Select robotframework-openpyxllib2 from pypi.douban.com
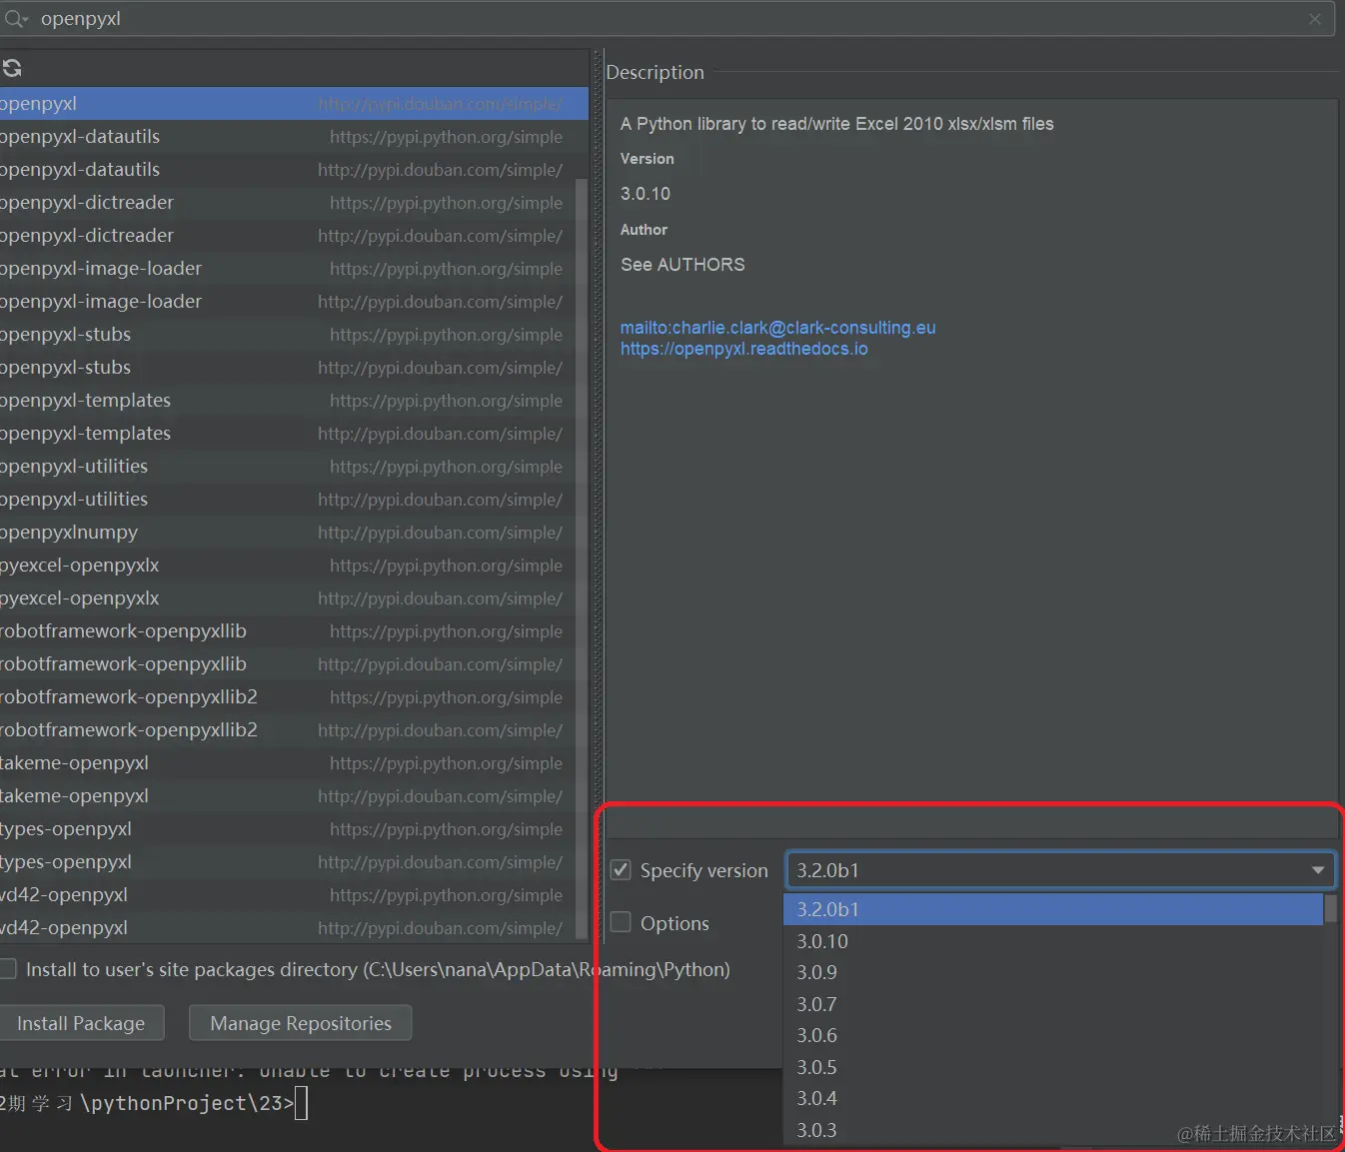 pyautogui.click(x=288, y=730)
